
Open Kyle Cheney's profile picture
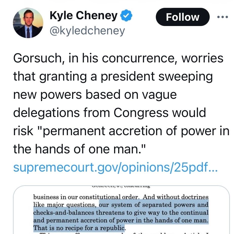(28, 23)
